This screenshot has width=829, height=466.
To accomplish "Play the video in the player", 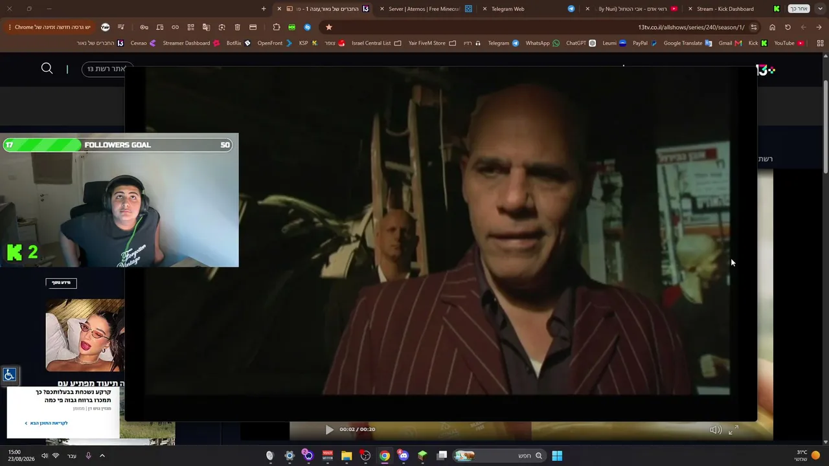I will 329,430.
